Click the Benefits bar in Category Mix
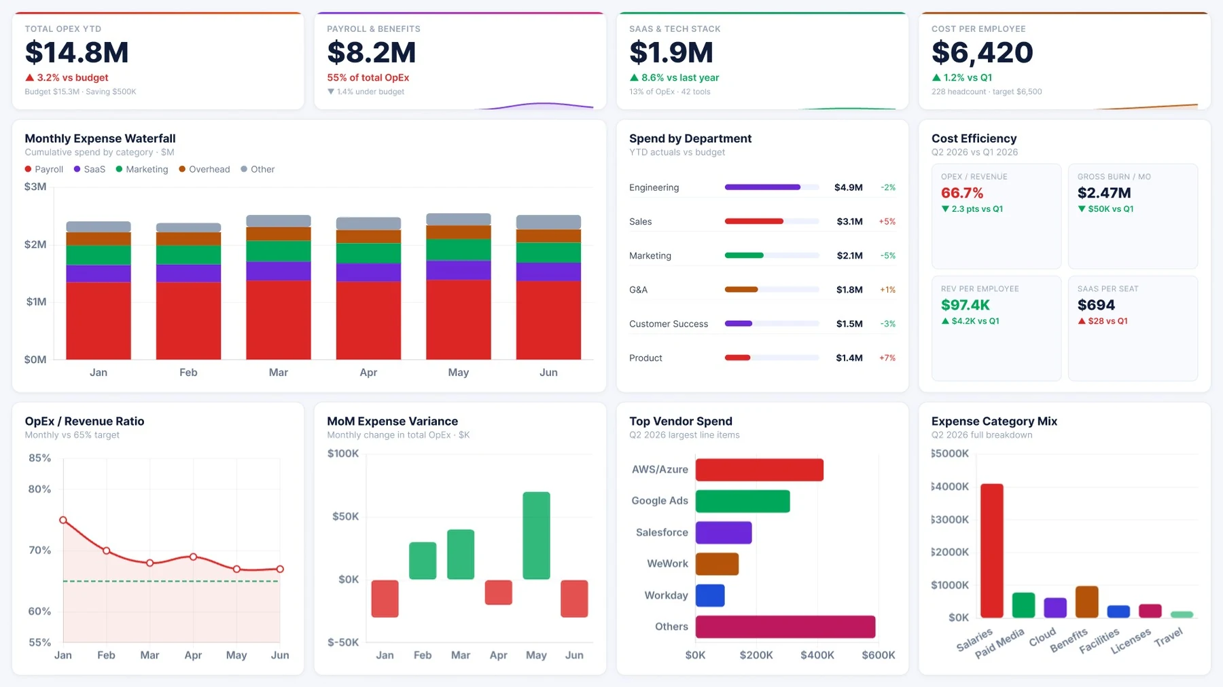The image size is (1223, 687). (x=1087, y=601)
